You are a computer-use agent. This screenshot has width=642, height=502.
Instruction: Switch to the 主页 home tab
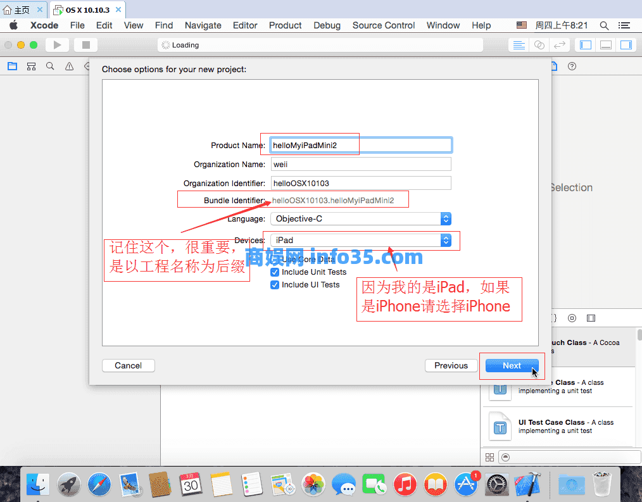22,10
